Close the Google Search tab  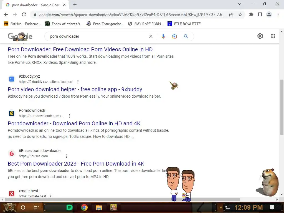64,5
